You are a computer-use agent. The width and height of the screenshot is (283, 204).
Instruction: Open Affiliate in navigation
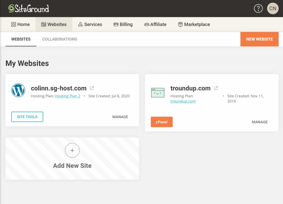155,24
